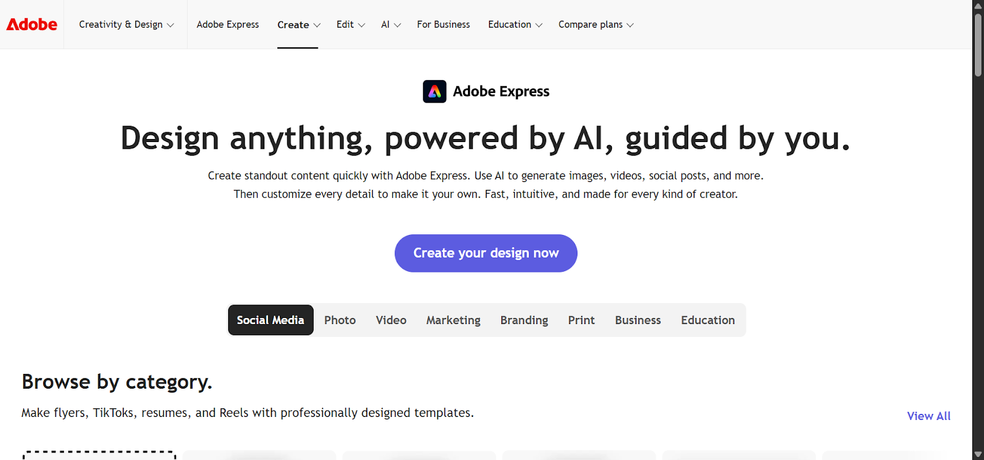Click the View All link
This screenshot has width=984, height=460.
pyautogui.click(x=929, y=416)
